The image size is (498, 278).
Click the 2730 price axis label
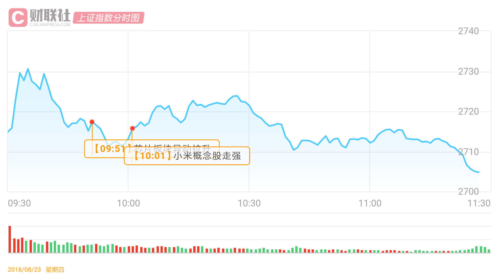tap(468, 72)
